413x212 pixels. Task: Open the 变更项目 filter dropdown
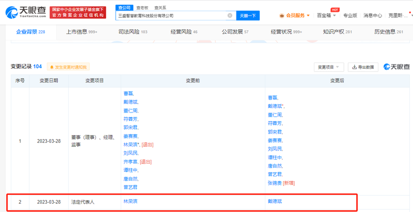(329, 67)
